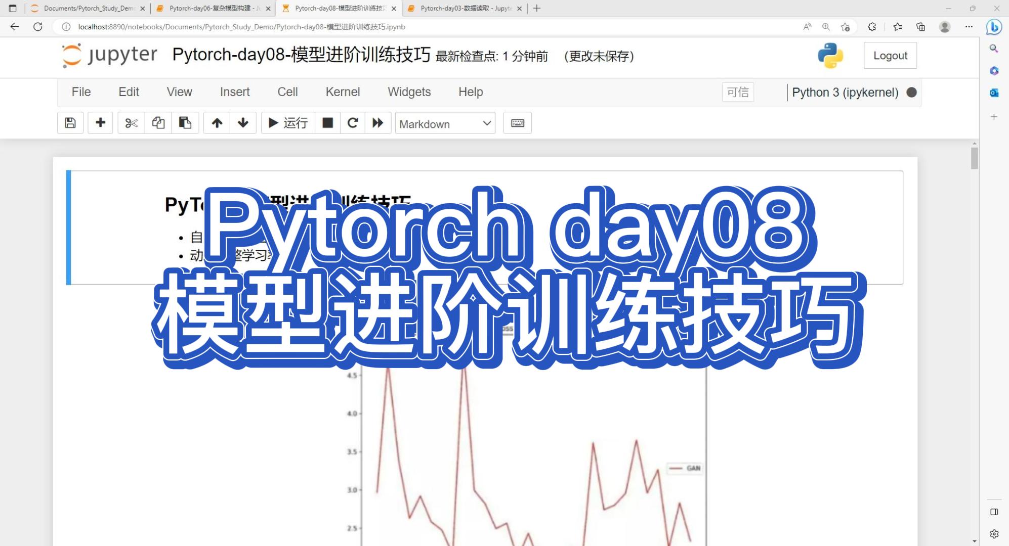This screenshot has height=546, width=1009.
Task: Run the cell with the 运行 button
Action: click(288, 123)
